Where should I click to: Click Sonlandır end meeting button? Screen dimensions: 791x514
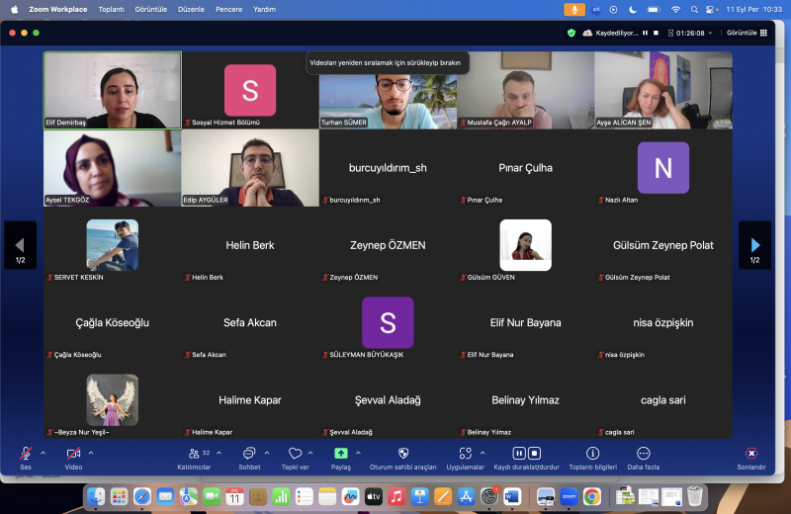tap(751, 459)
